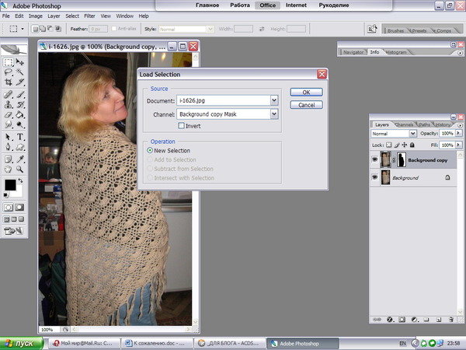The width and height of the screenshot is (466, 350).
Task: Create new layer icon in Layers panel
Action: coord(439,320)
